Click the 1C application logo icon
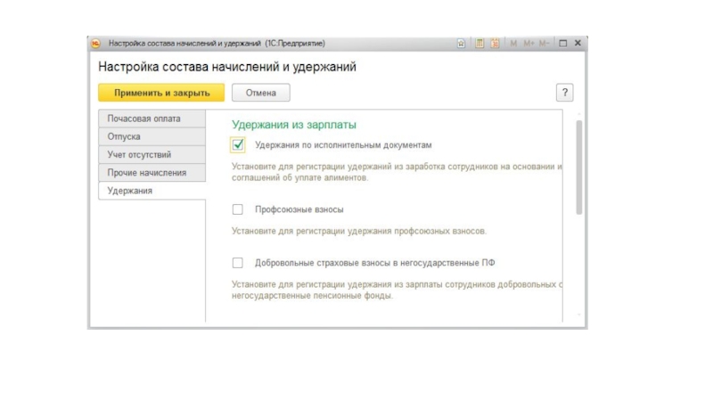713x401 pixels. [95, 44]
